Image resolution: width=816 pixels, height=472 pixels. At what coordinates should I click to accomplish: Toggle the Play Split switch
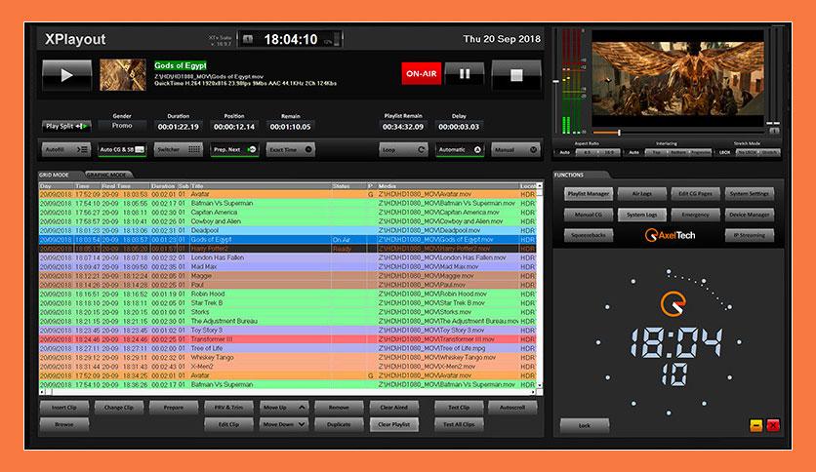point(66,126)
